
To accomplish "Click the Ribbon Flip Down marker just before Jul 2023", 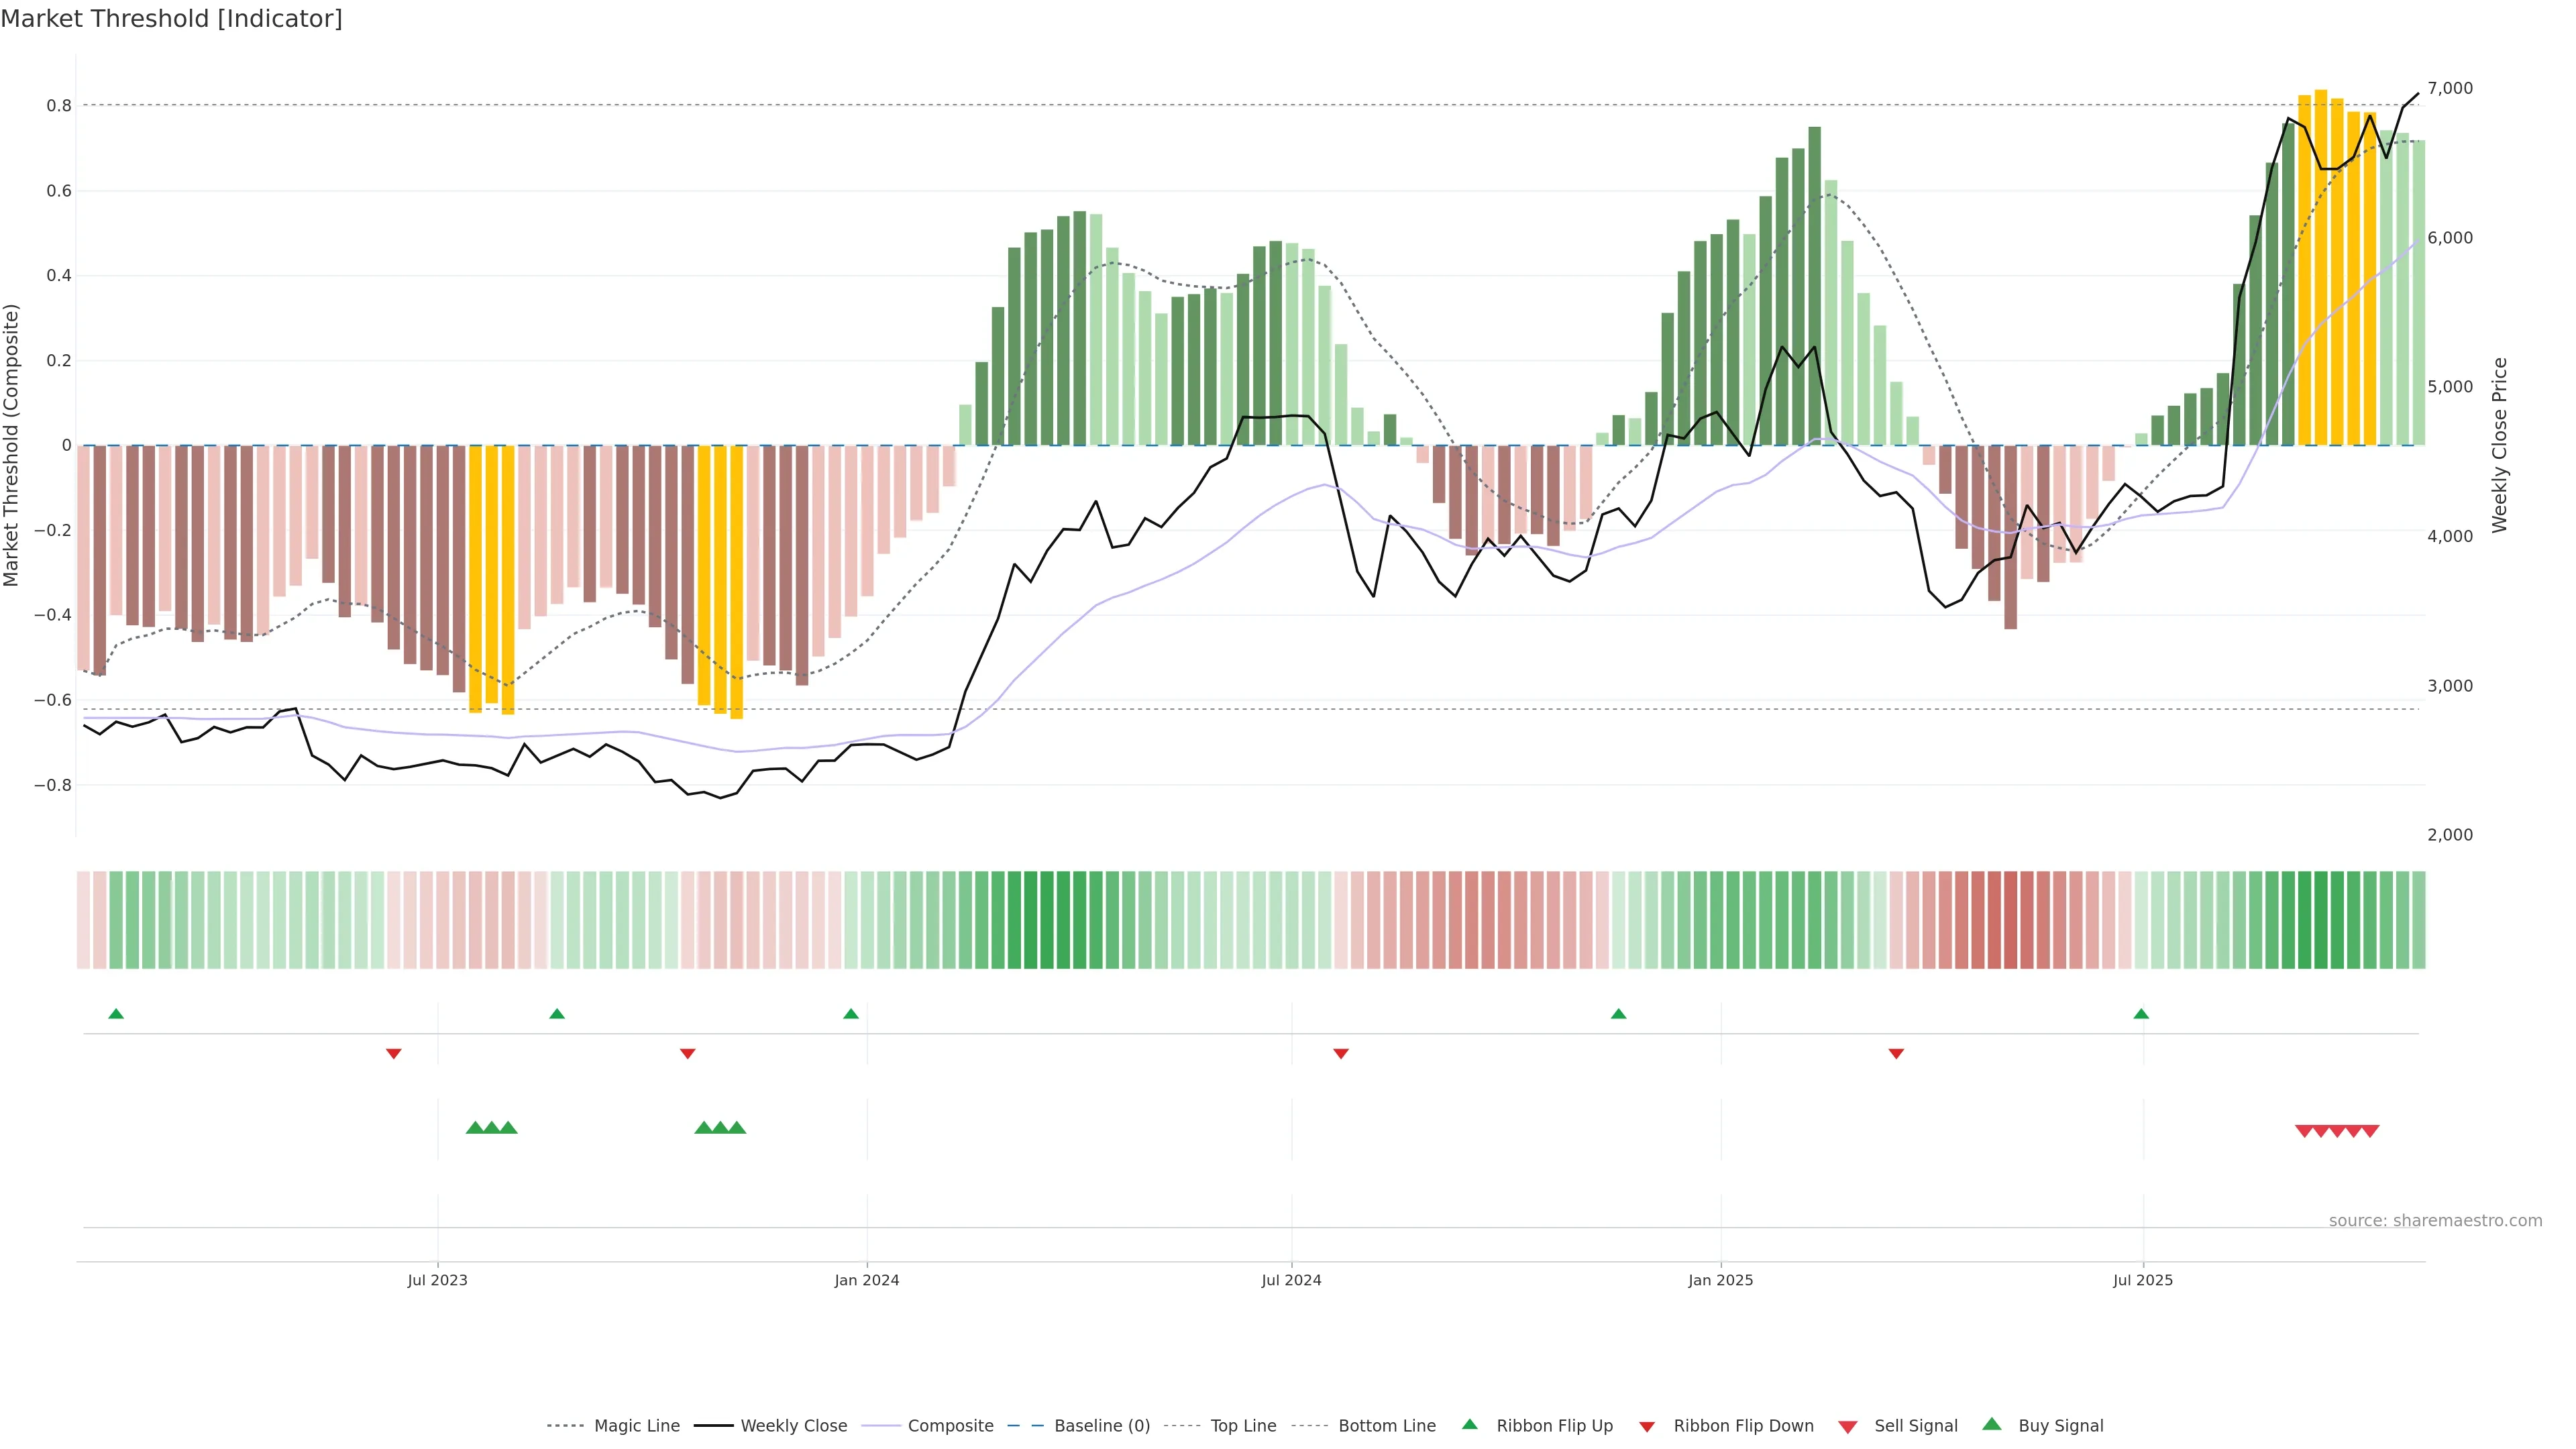I will (394, 1053).
